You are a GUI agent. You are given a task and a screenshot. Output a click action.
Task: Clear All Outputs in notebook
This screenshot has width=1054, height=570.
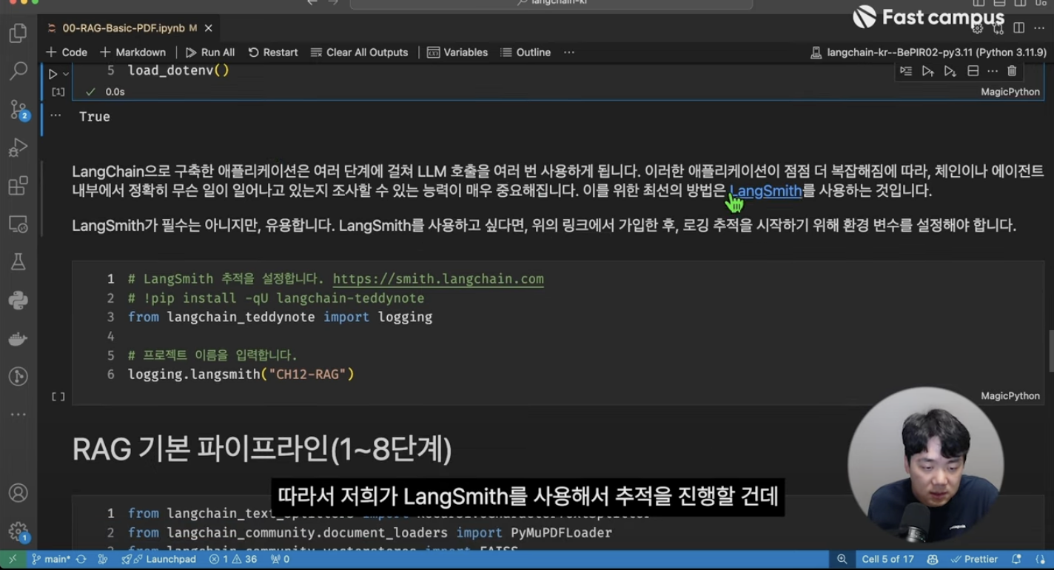pyautogui.click(x=359, y=53)
